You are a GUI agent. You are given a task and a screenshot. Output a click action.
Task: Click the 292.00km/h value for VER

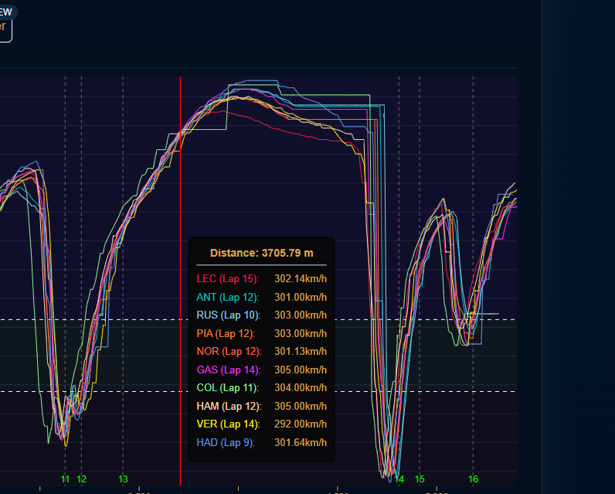coord(301,424)
